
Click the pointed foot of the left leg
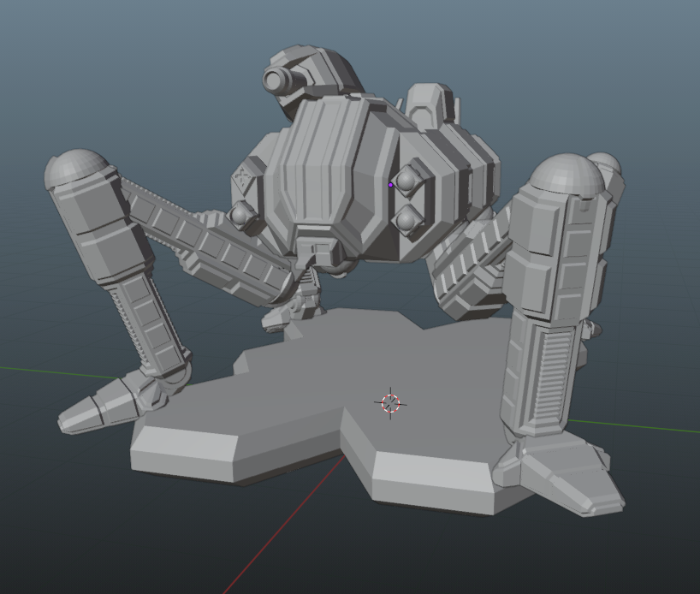(x=104, y=407)
